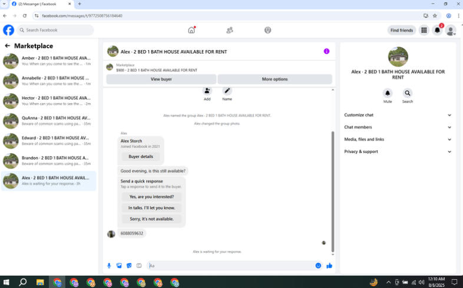463x288 pixels.
Task: Click the View buyer button
Action: (161, 79)
